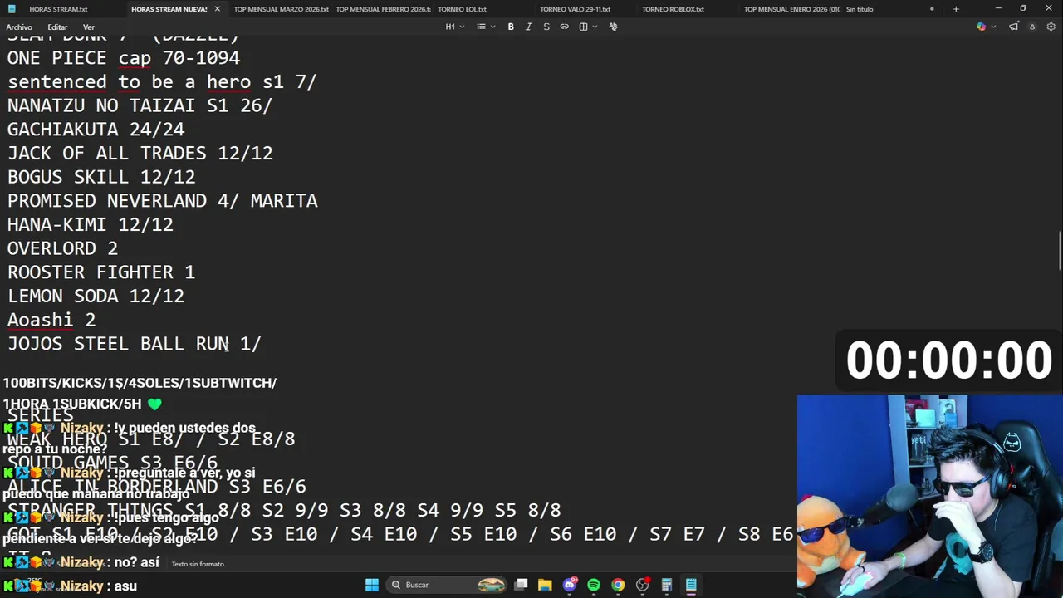Open Google Chrome from the taskbar
Image resolution: width=1063 pixels, height=598 pixels.
pos(618,585)
